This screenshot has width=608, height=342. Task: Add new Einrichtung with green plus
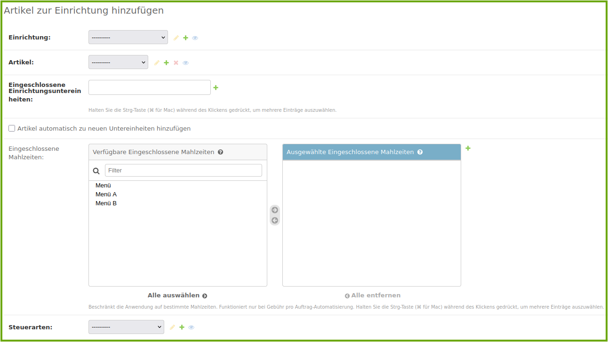point(185,38)
